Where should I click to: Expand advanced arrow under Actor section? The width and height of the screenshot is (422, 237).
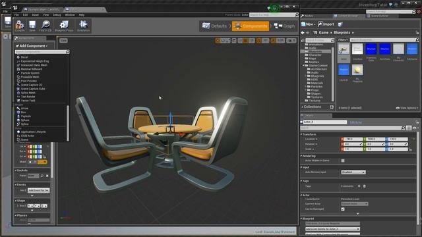[357, 213]
